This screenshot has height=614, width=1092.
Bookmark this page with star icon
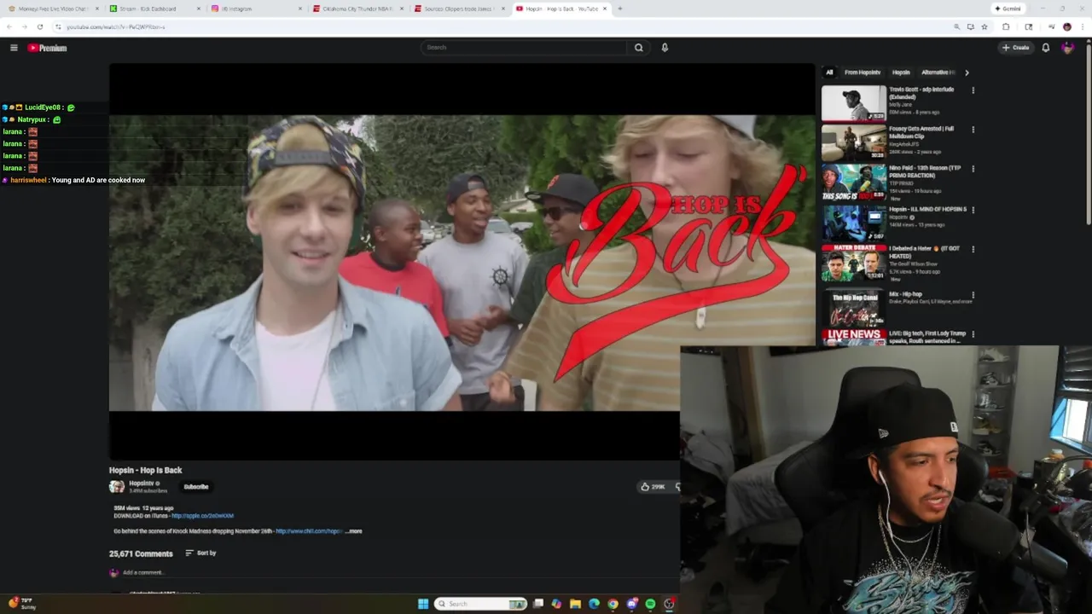point(985,26)
